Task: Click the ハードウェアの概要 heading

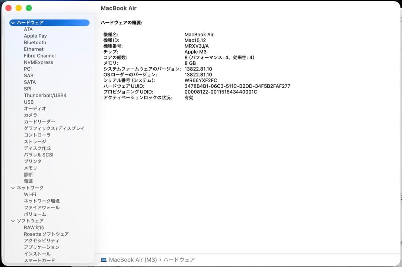Action: [x=121, y=23]
